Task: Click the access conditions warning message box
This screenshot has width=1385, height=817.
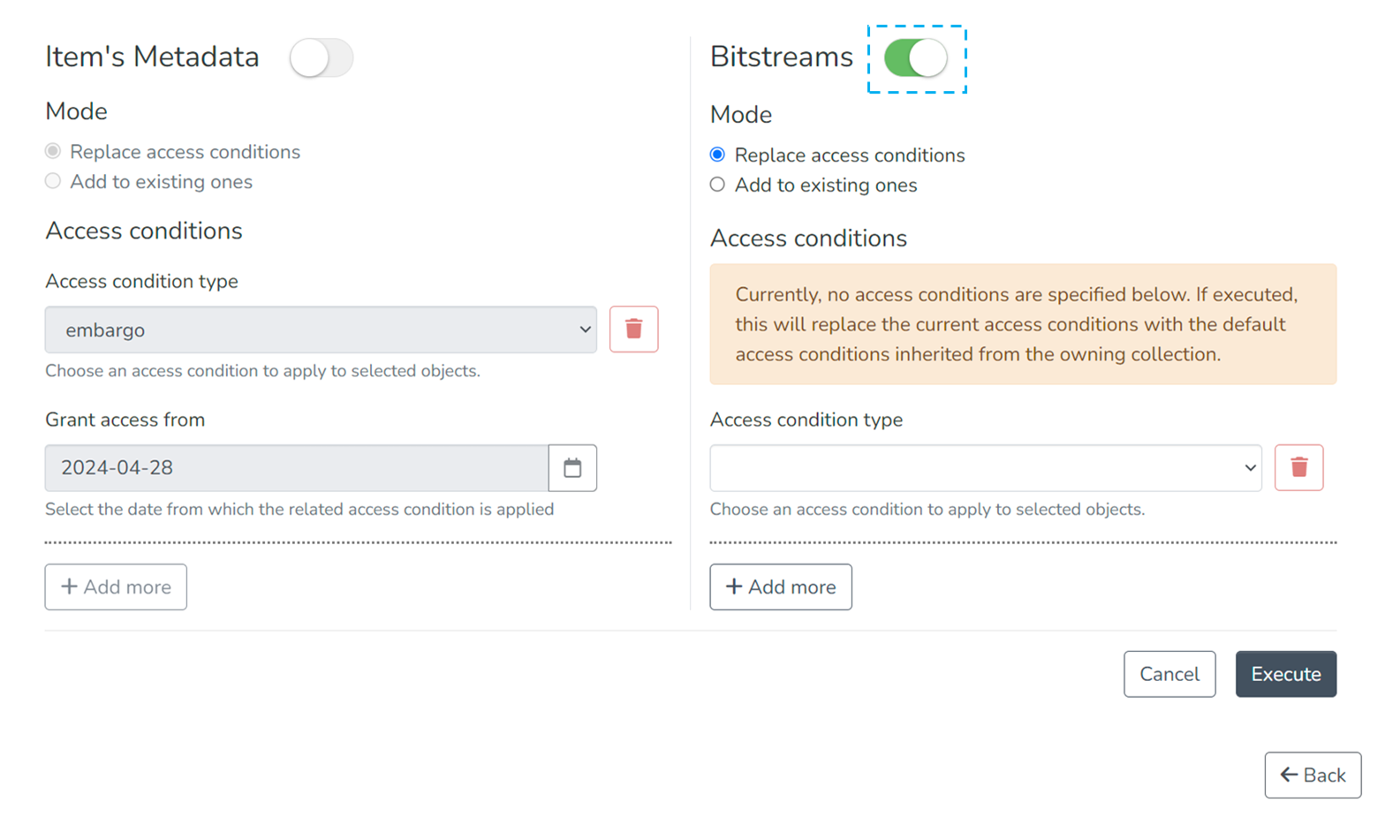Action: coord(1022,323)
